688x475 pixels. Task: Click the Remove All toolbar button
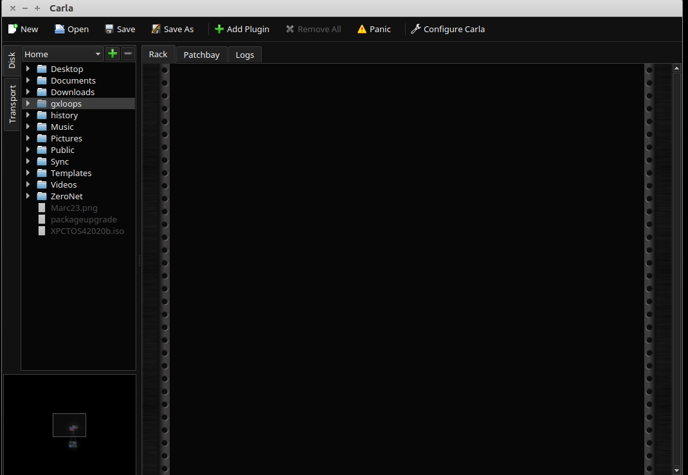313,29
